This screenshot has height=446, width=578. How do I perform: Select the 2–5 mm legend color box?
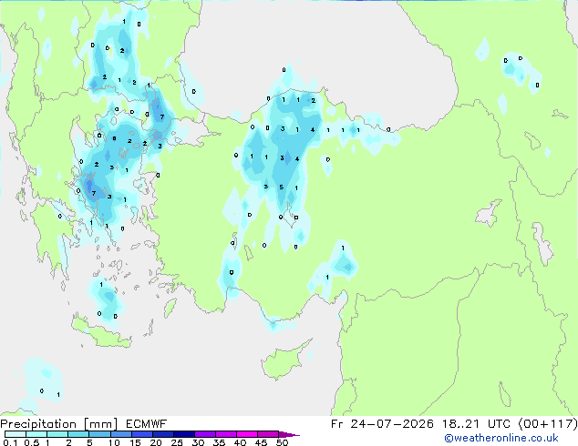[78, 434]
